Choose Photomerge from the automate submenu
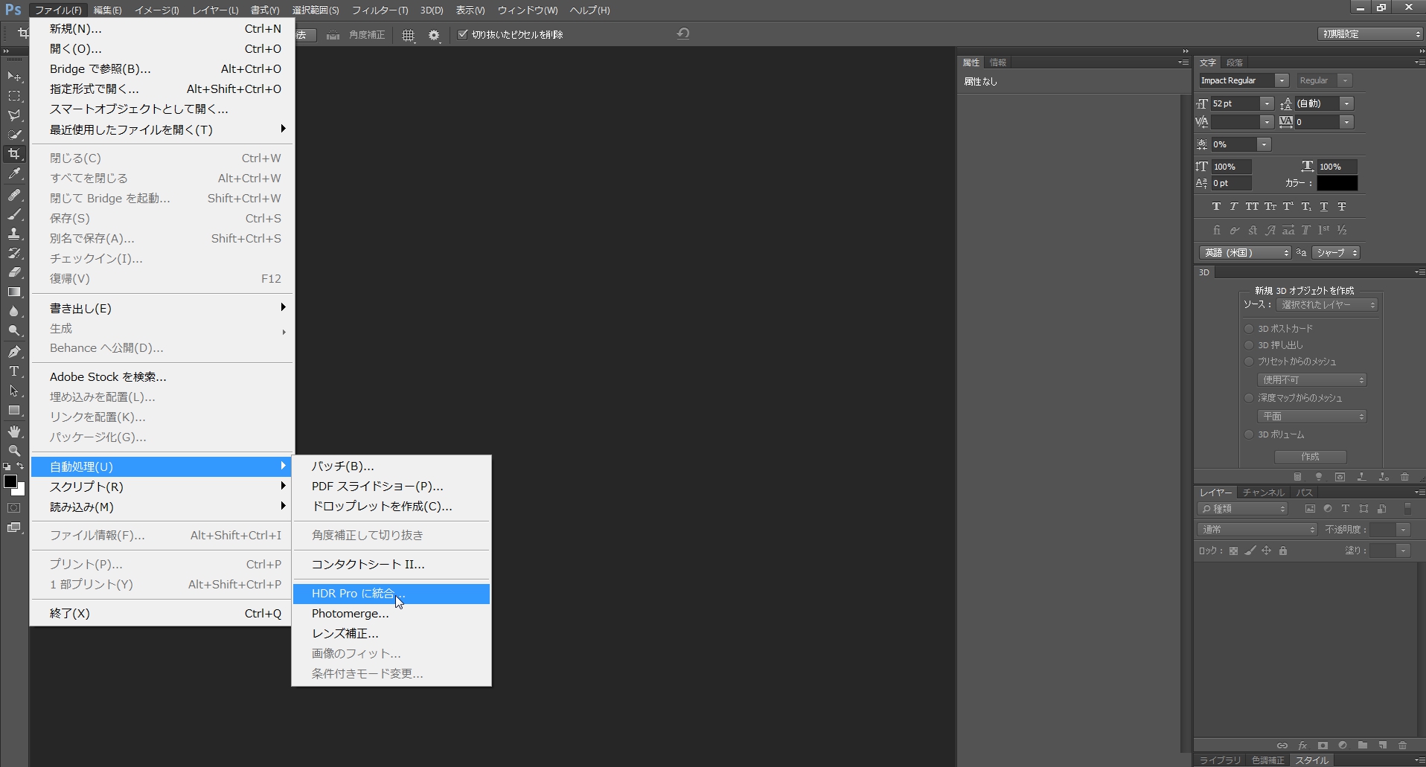 coord(391,614)
